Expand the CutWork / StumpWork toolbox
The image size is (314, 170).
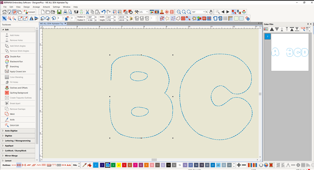coord(18,151)
